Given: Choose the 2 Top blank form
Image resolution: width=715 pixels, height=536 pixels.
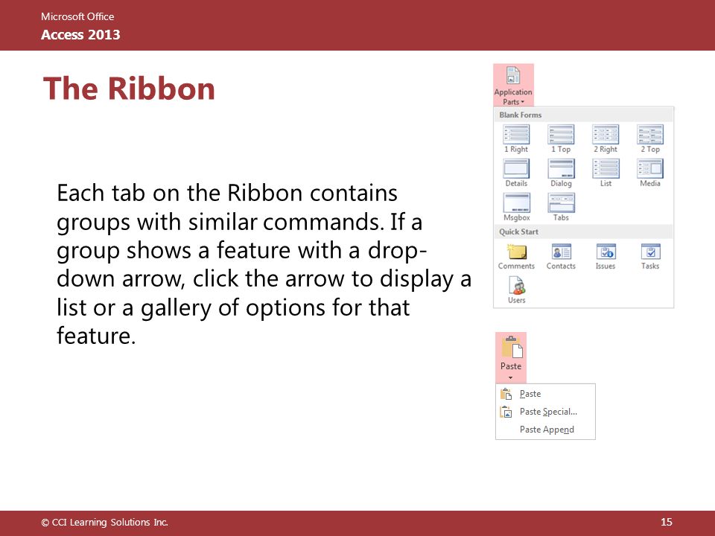Looking at the screenshot, I should pos(650,139).
